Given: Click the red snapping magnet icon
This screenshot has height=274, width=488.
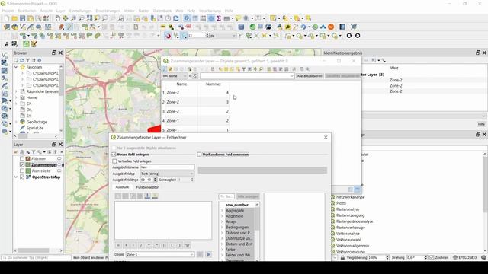Looking at the screenshot, I should pos(168,36).
